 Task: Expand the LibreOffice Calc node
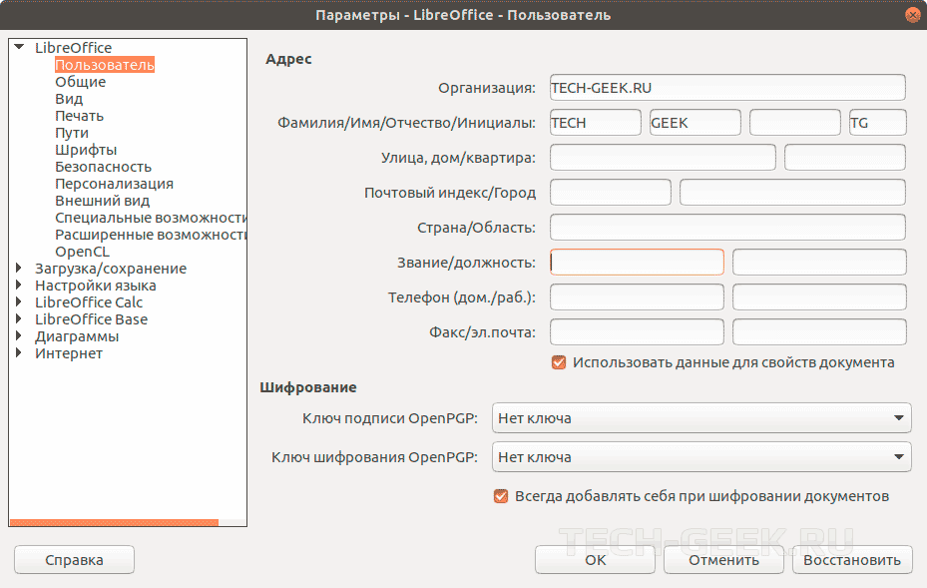pyautogui.click(x=19, y=302)
